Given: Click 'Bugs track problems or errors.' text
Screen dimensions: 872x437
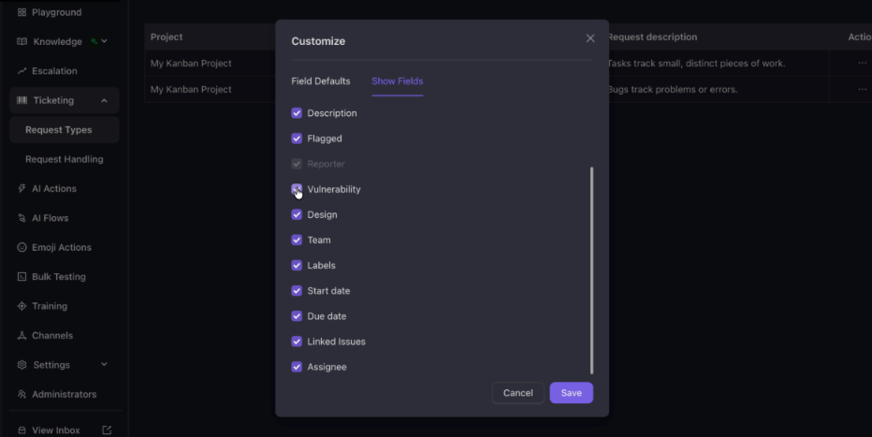Looking at the screenshot, I should pos(673,90).
